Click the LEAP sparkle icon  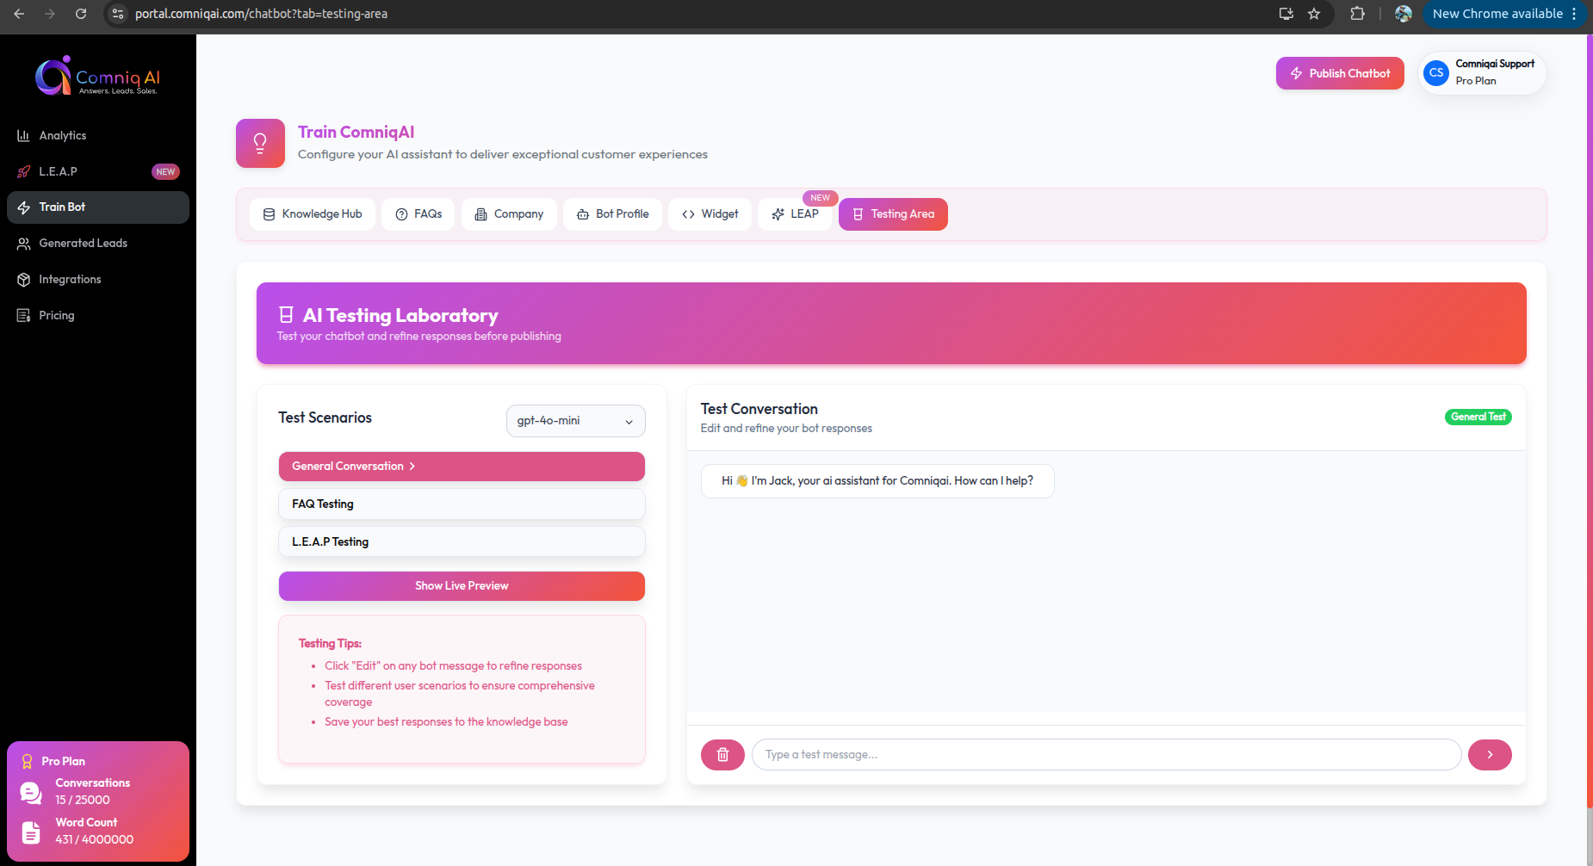click(778, 214)
